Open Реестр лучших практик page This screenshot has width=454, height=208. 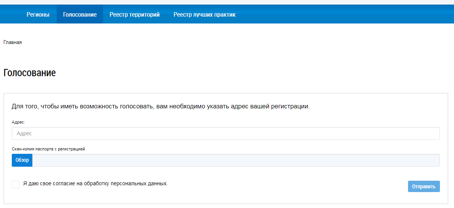click(x=205, y=15)
